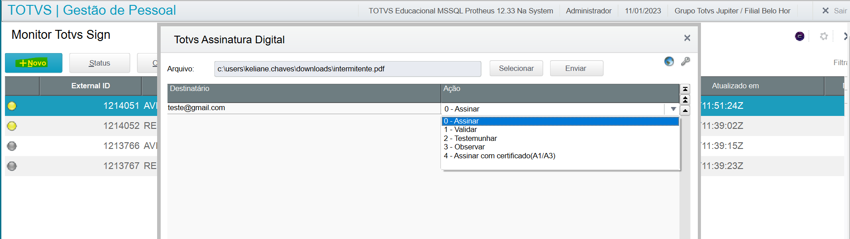Click the timestamp 11:39:23Z

722,166
